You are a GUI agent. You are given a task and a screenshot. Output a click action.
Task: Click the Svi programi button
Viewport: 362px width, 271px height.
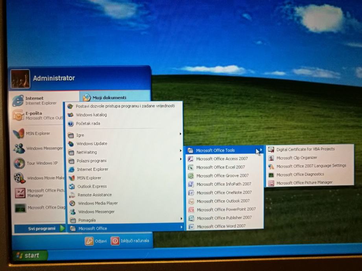point(40,229)
